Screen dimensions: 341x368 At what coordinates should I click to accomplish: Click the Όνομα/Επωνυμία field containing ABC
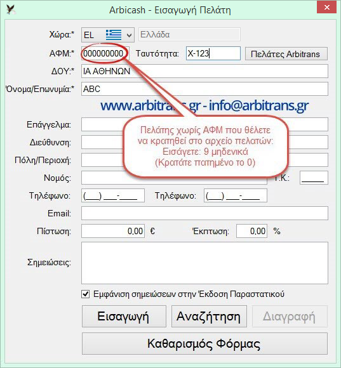pyautogui.click(x=204, y=89)
